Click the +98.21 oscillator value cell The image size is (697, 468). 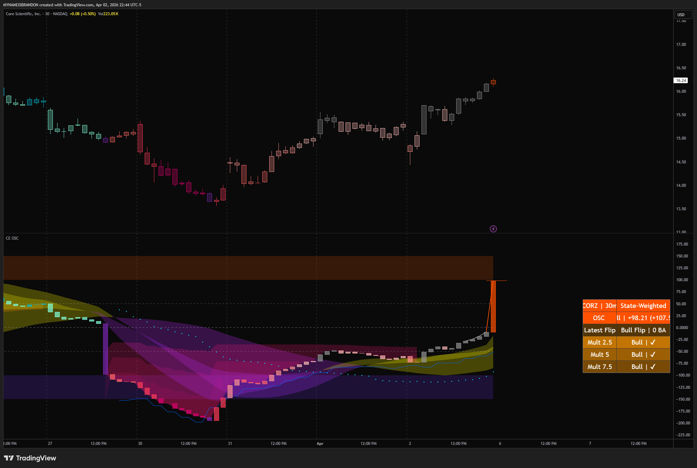click(643, 318)
